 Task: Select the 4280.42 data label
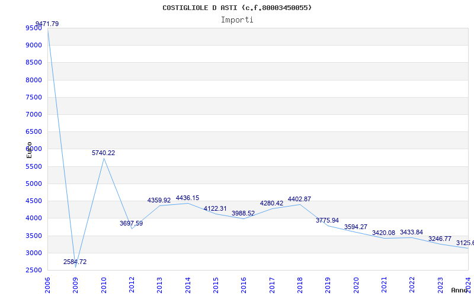(x=271, y=203)
